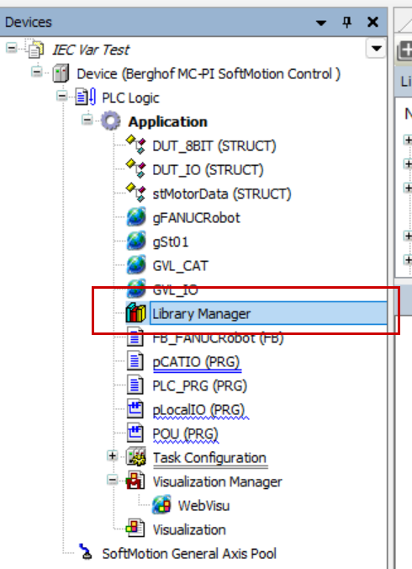Click the IEC Var Test project icon
The height and width of the screenshot is (569, 412).
pos(36,50)
